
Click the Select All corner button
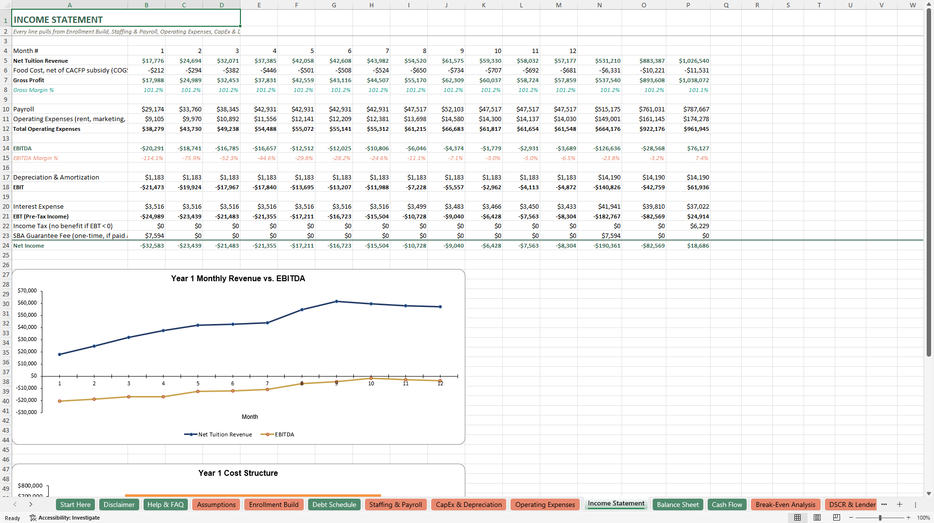tap(6, 5)
